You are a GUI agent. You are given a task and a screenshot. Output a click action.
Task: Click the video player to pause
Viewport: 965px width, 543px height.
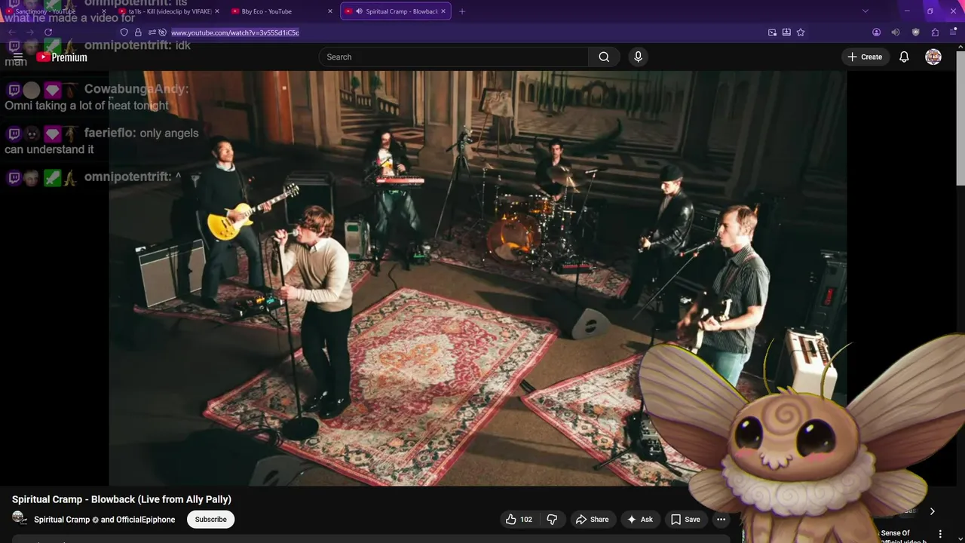(x=478, y=278)
